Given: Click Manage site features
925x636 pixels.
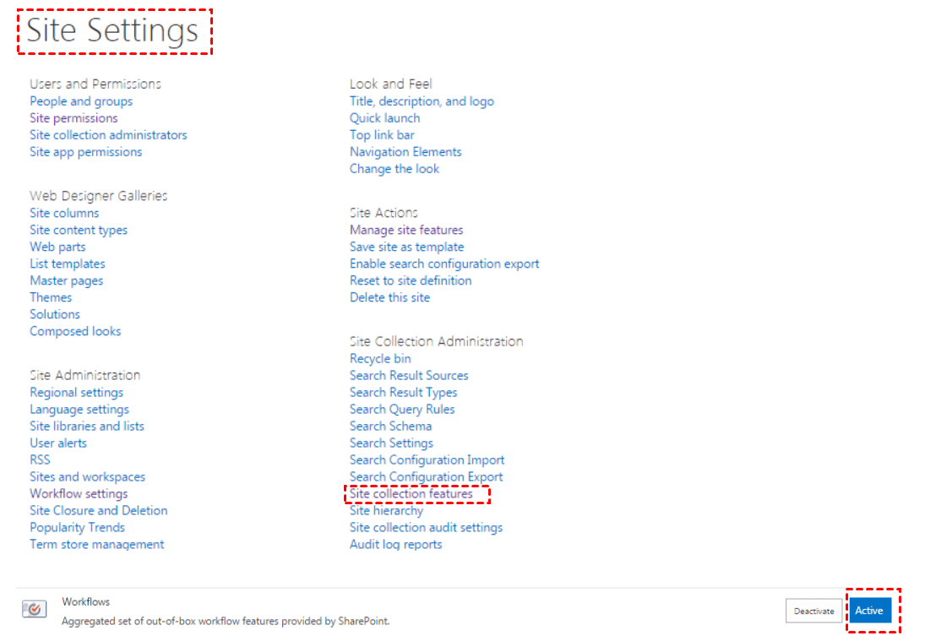Looking at the screenshot, I should click(x=406, y=230).
